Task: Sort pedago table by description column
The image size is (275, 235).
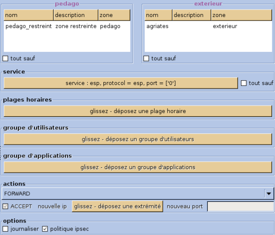Action: (76, 15)
